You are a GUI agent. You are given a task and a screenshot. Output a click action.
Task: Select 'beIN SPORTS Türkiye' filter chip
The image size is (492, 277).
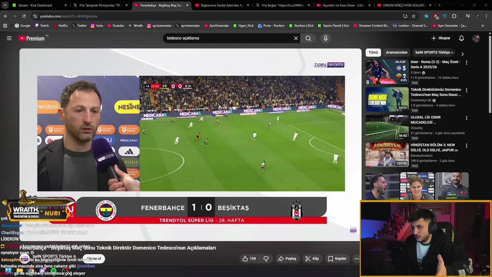click(x=435, y=52)
